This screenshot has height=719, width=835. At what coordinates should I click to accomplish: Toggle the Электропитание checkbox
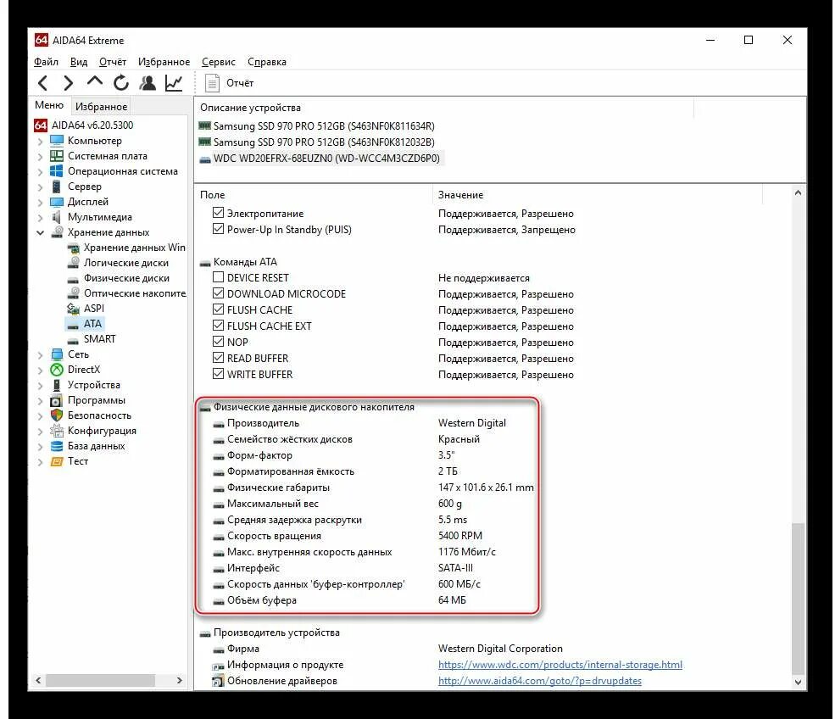tap(218, 213)
